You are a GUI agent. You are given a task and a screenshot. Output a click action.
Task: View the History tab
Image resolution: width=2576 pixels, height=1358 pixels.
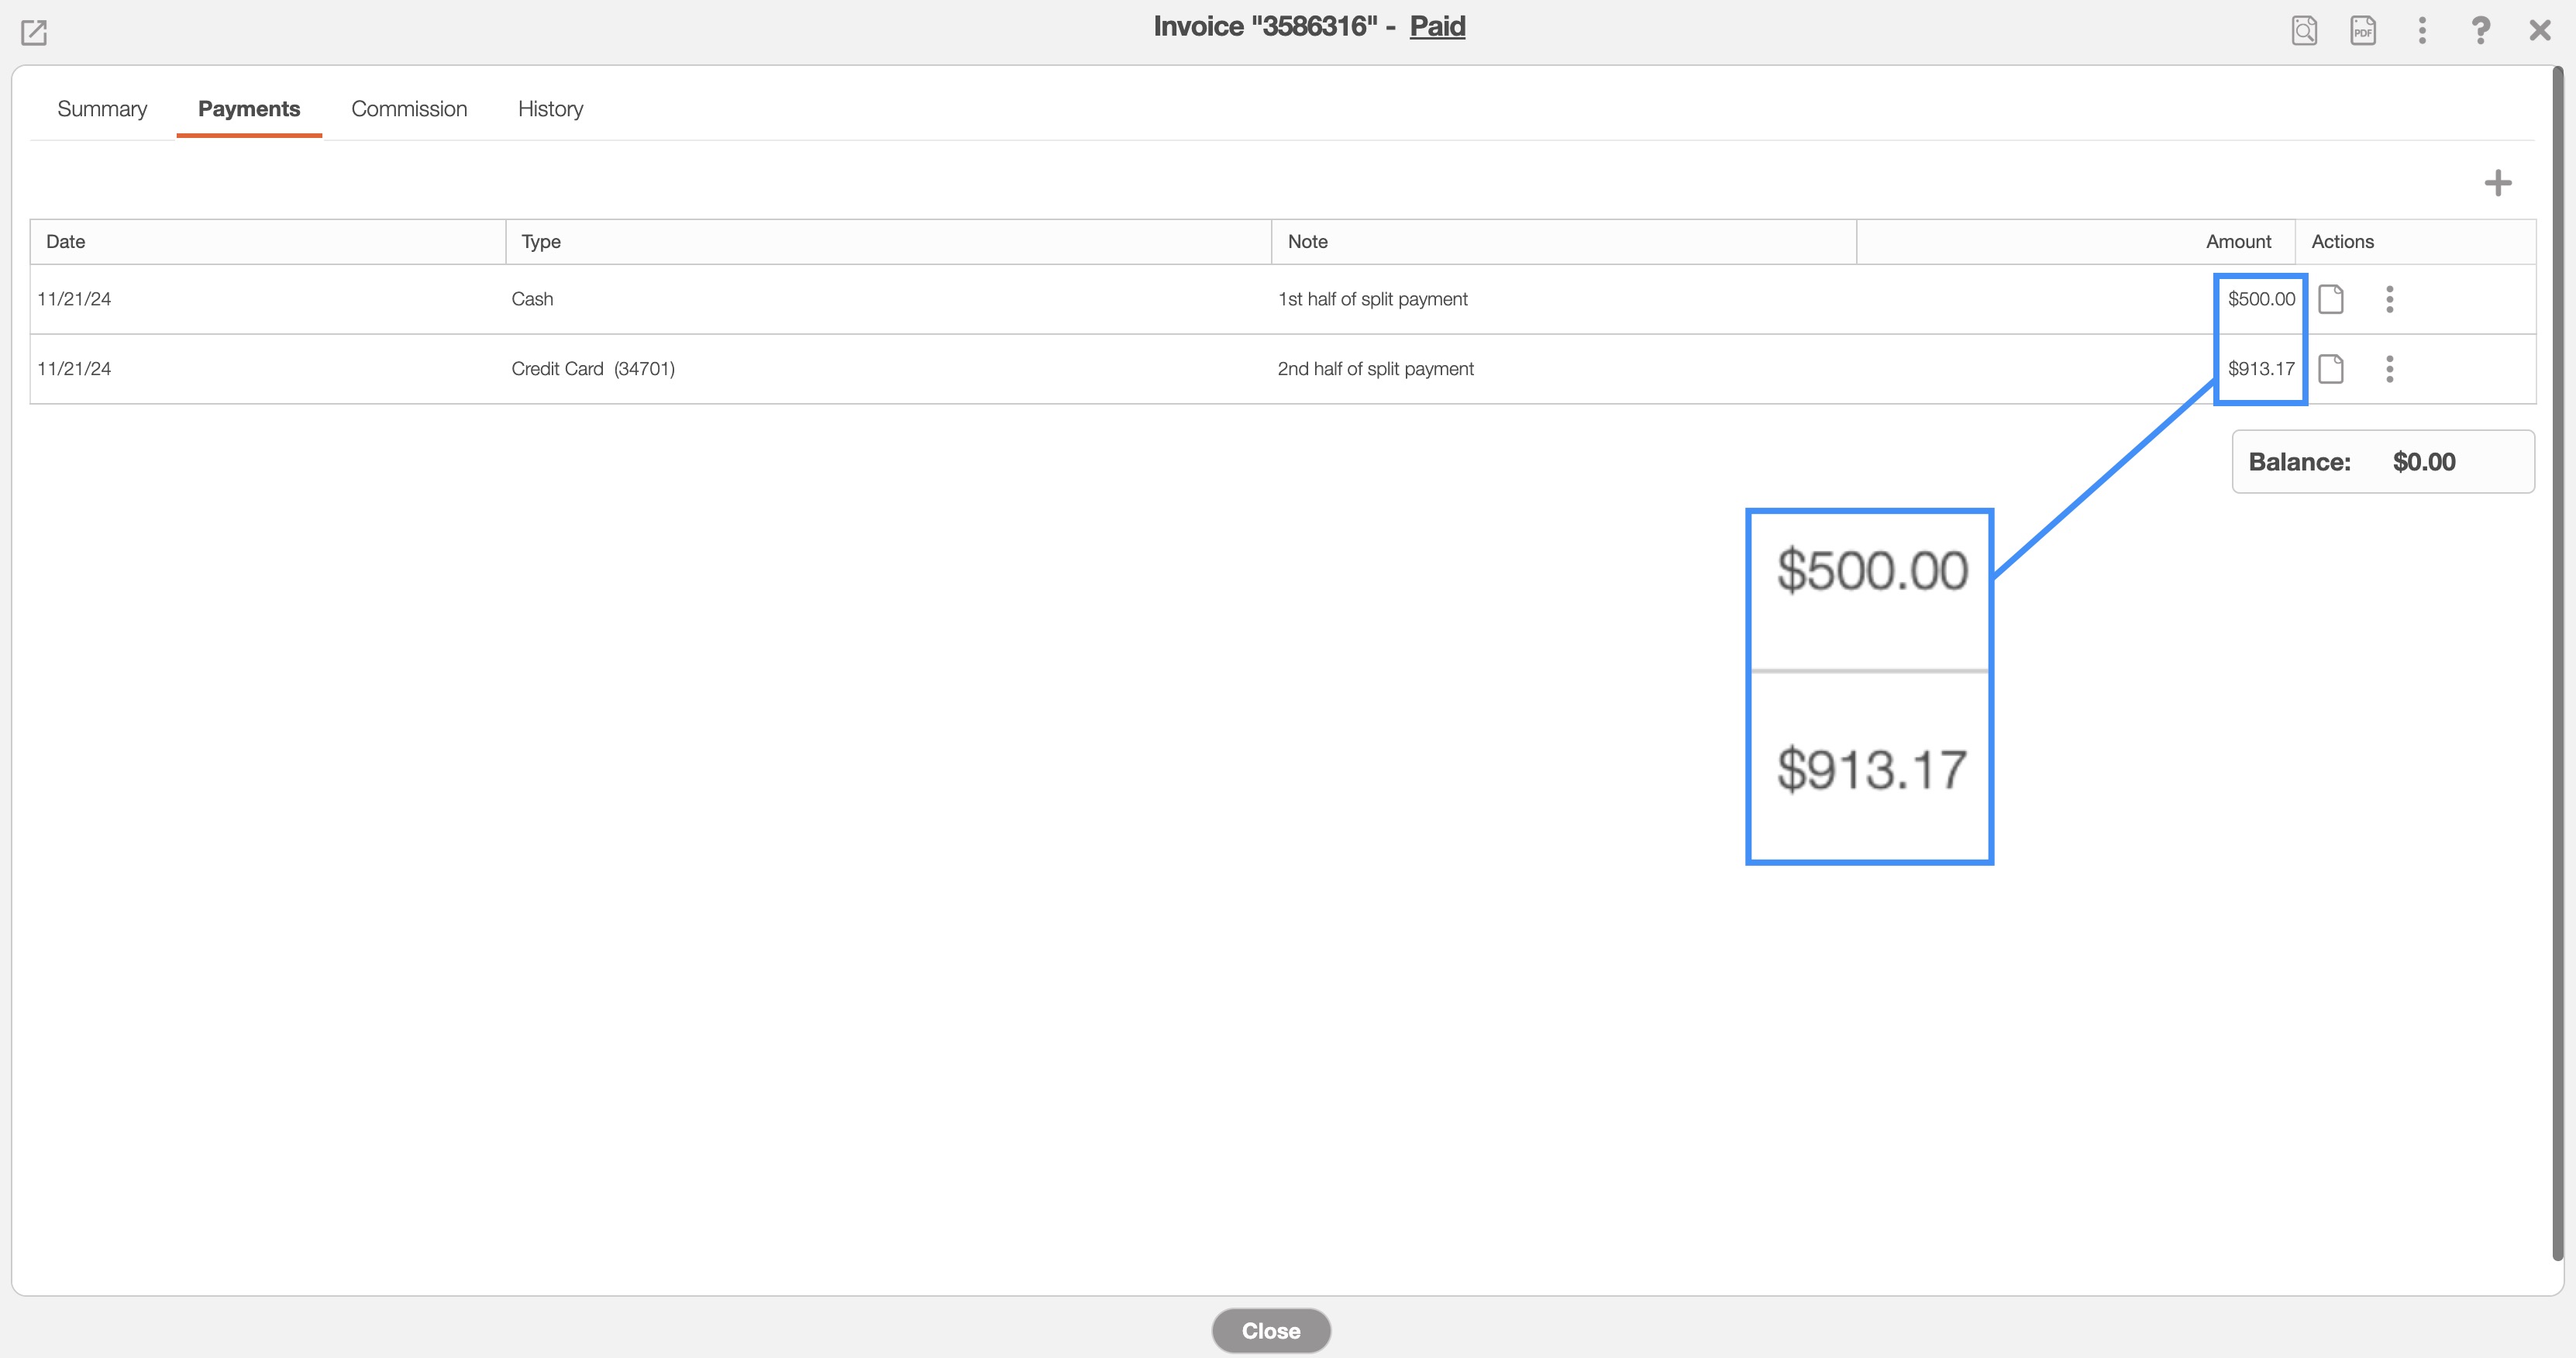pos(550,109)
